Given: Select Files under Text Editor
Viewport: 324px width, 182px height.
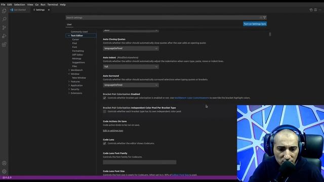Looking at the screenshot, I should [x=74, y=66].
